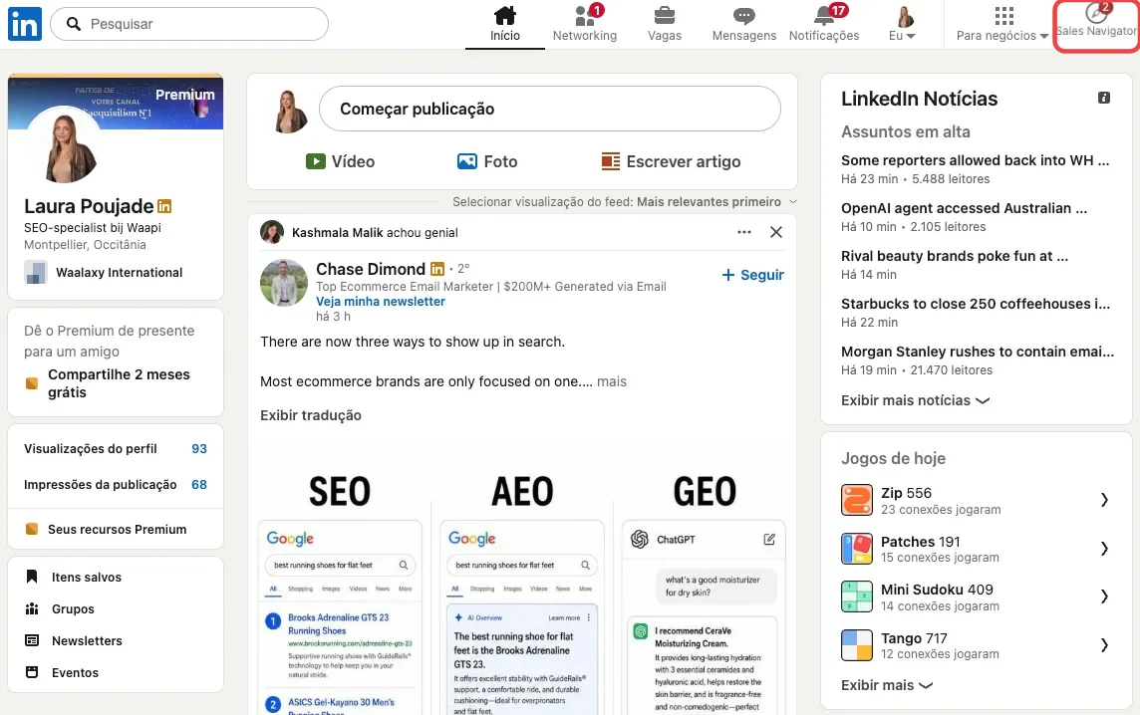Click the Patches game icon

pyautogui.click(x=856, y=549)
